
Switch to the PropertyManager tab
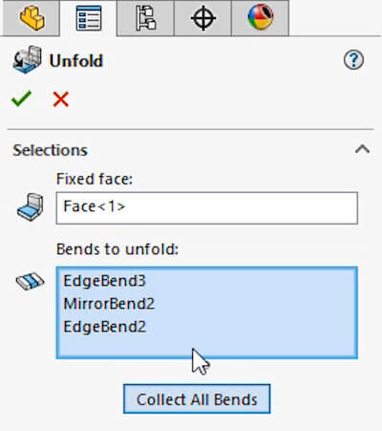click(89, 18)
